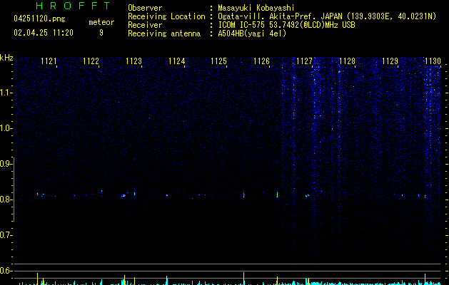This screenshot has height=285, width=449.
Task: Click the Receiving Location label
Action: click(166, 16)
